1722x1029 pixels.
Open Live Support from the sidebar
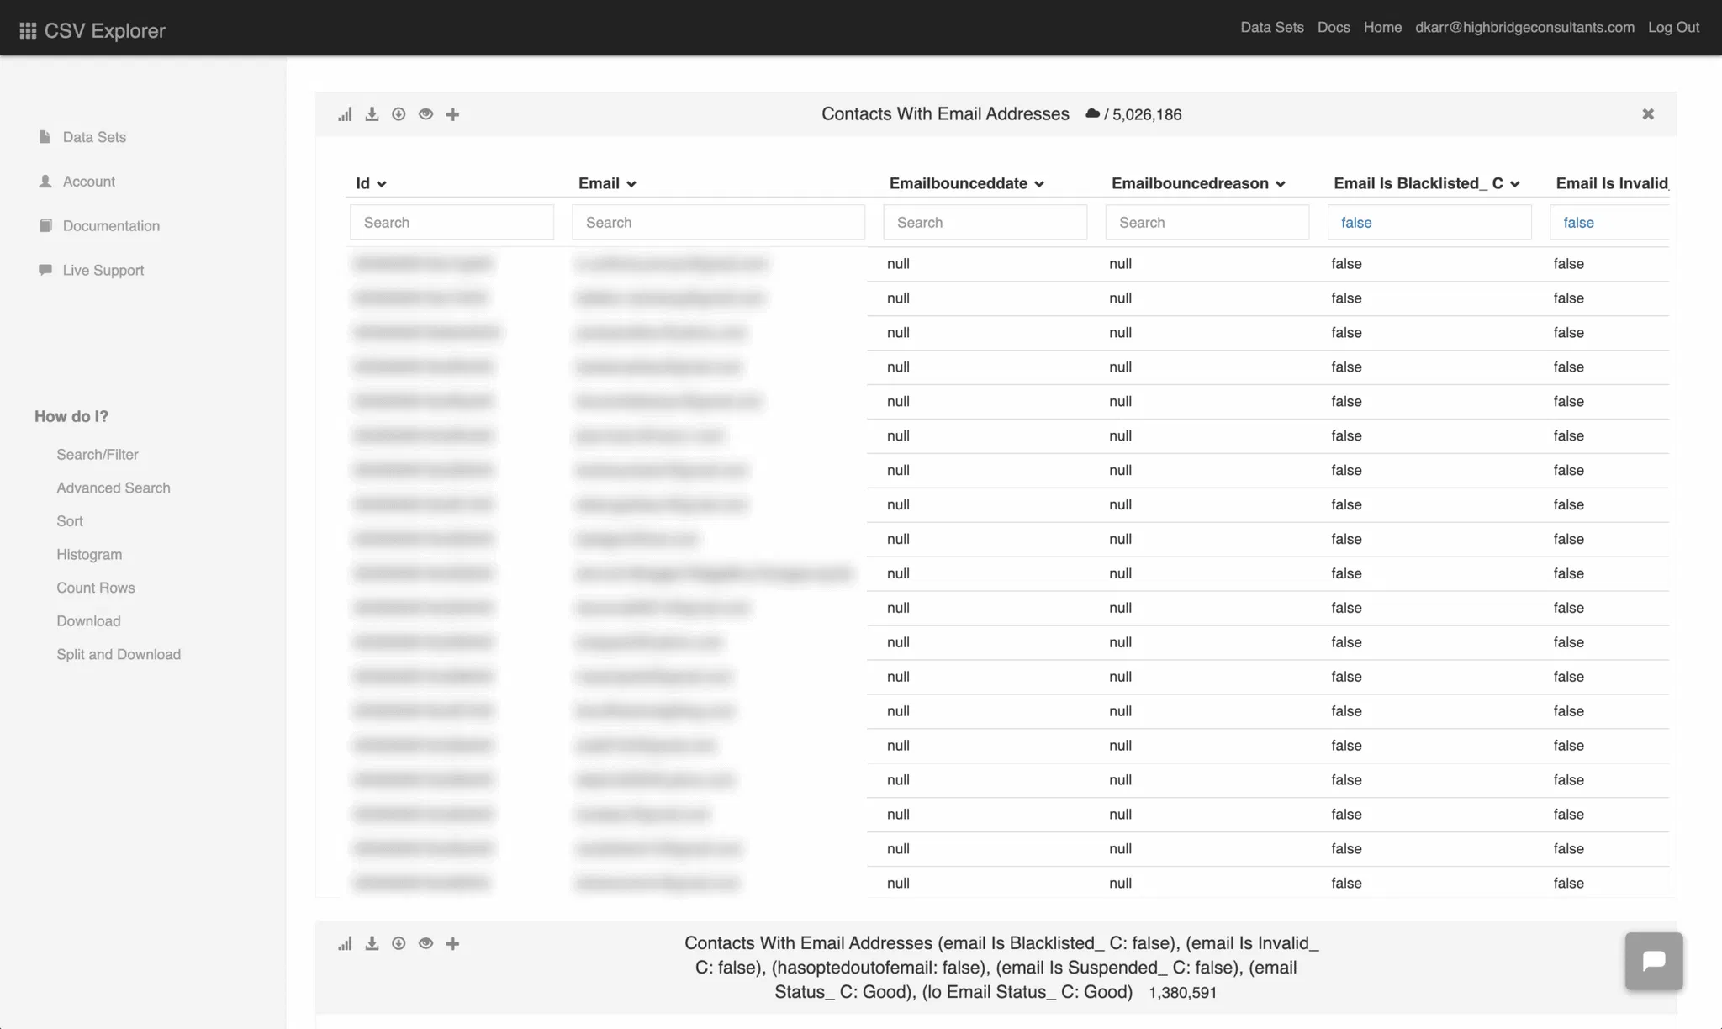pos(103,271)
